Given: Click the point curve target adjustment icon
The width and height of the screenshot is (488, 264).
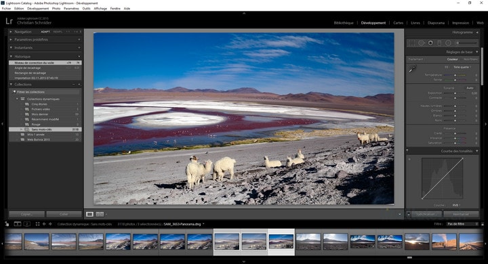Looking at the screenshot, I should pos(409,159).
